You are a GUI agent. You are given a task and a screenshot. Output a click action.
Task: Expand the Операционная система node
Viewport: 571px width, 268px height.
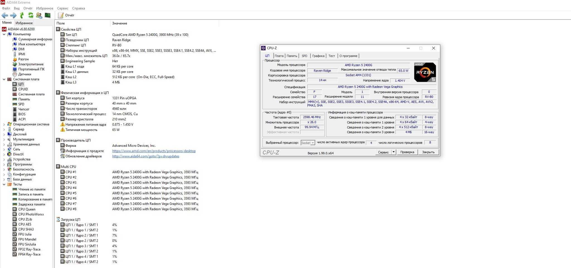coord(4,124)
